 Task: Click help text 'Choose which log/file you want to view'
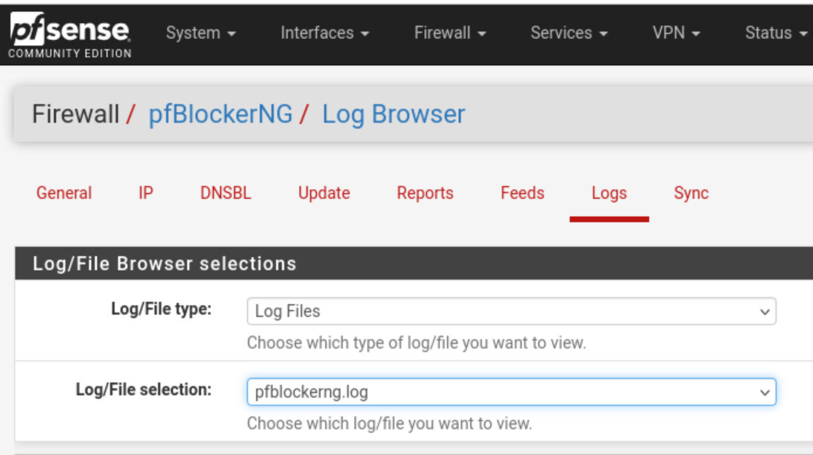[x=390, y=423]
